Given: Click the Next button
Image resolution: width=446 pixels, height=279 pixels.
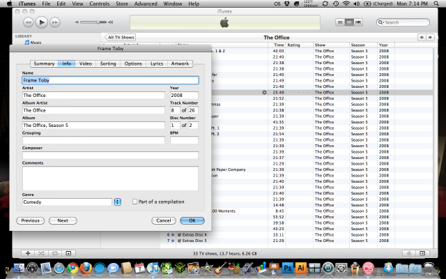Looking at the screenshot, I should click(63, 220).
